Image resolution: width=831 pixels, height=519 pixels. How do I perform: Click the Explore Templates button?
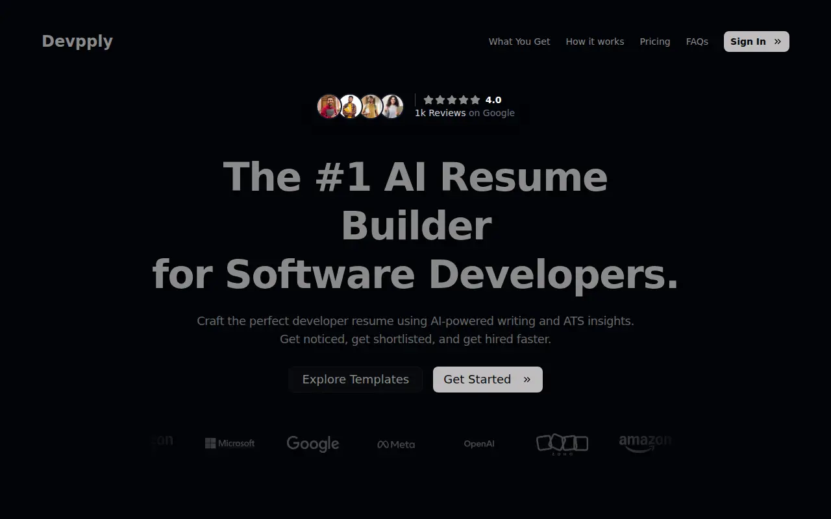356,380
